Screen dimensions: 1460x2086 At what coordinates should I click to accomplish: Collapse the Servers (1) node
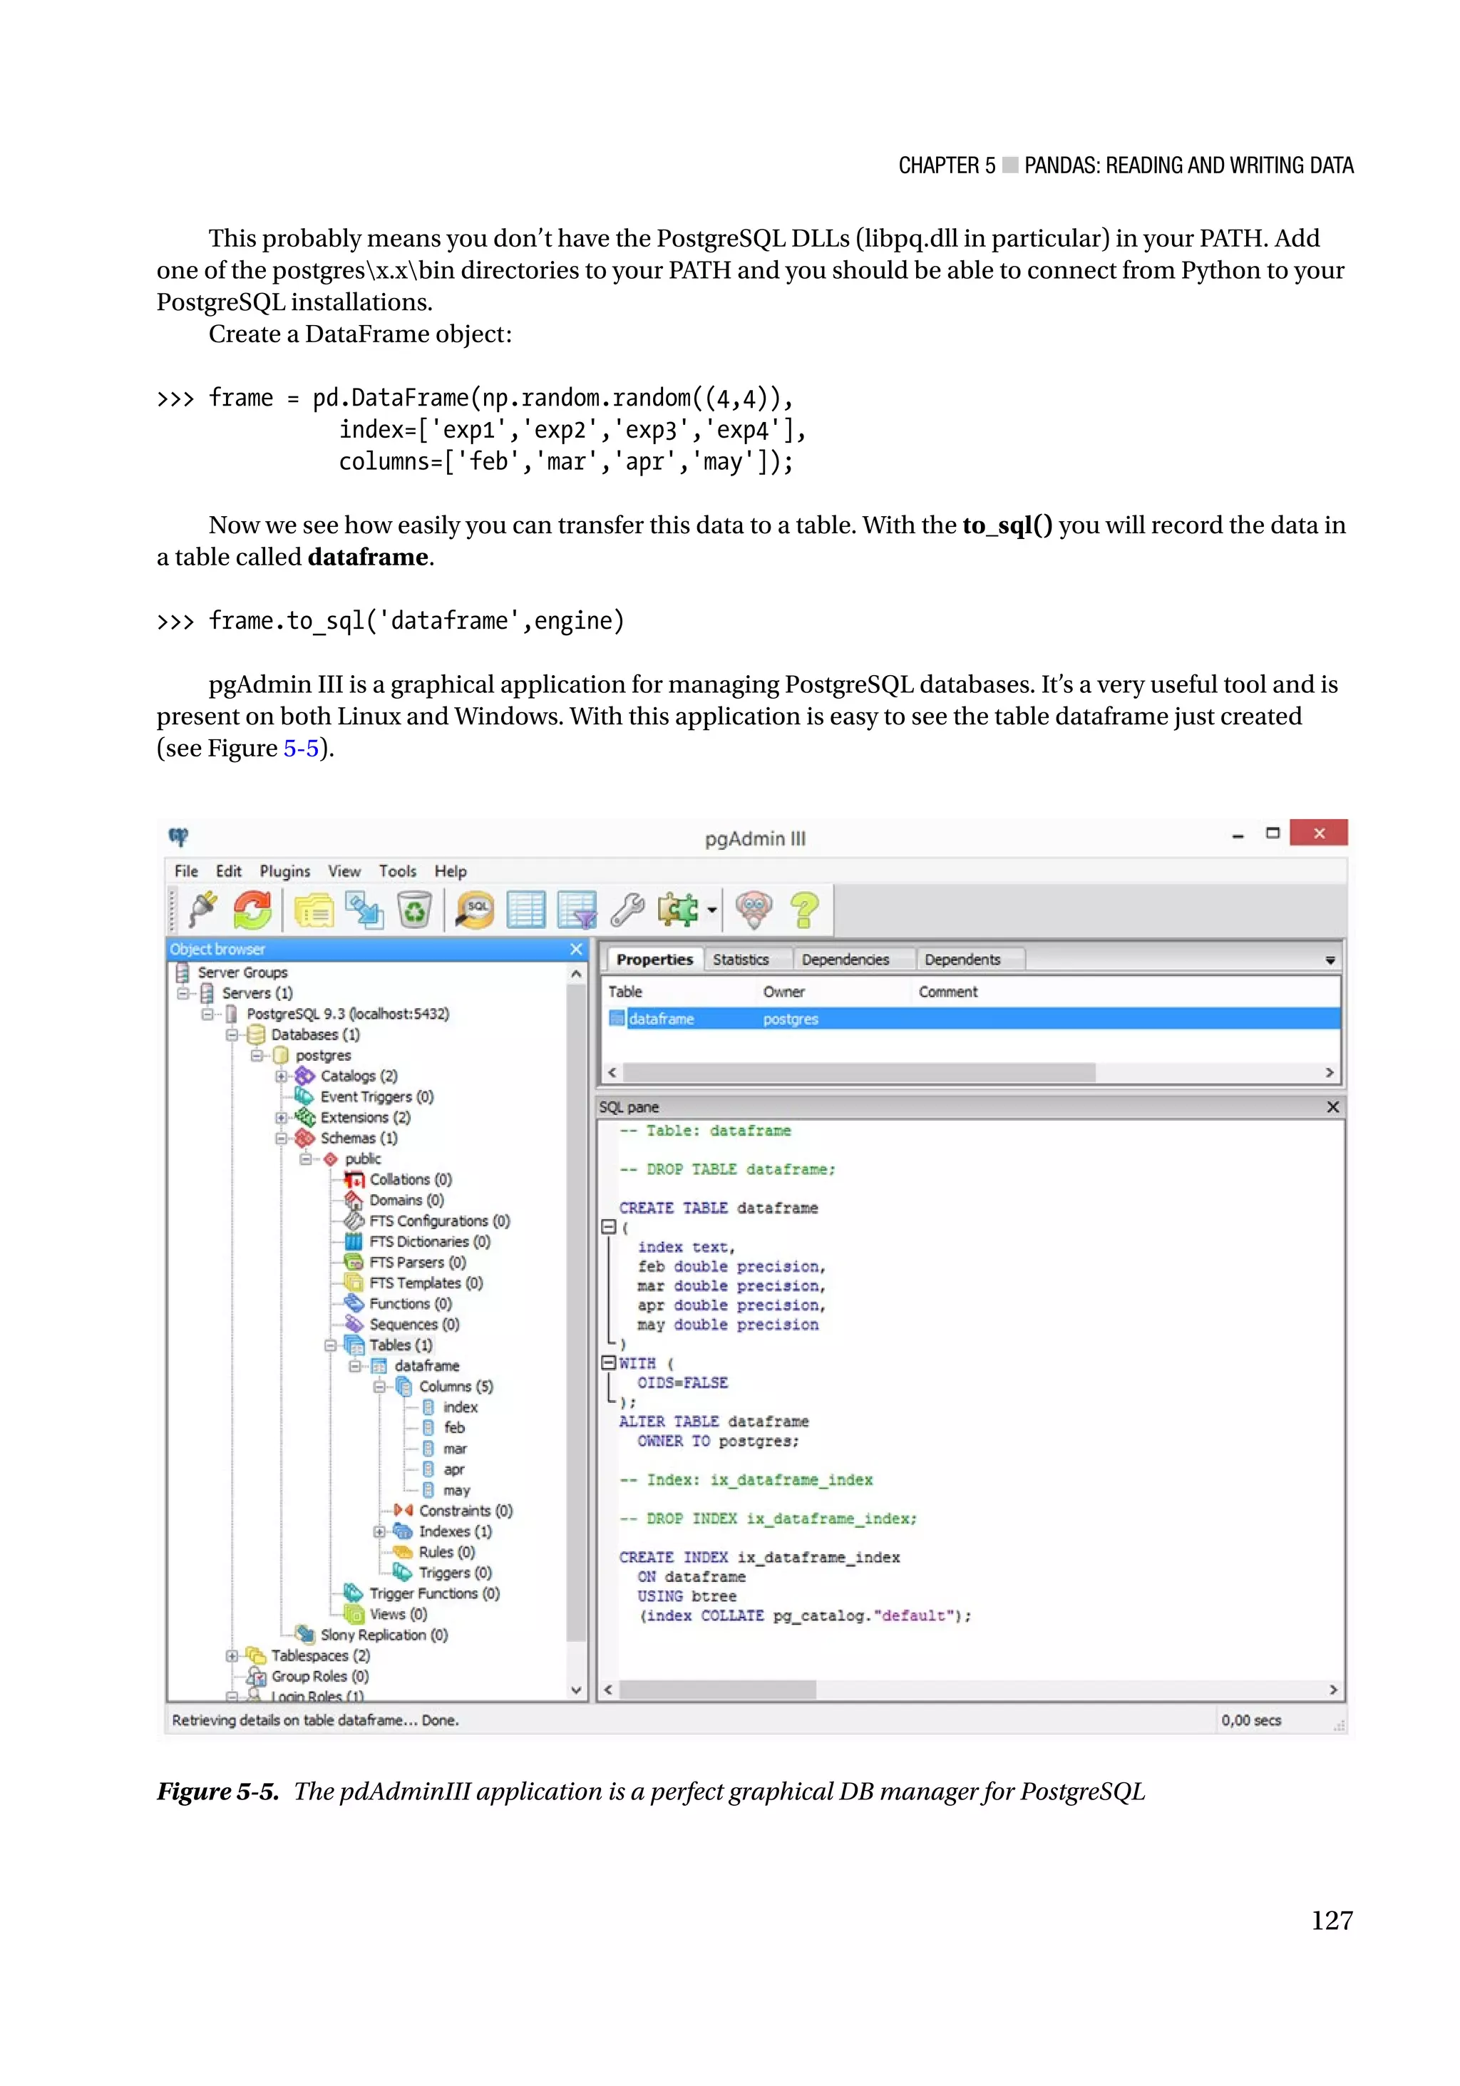tap(183, 993)
